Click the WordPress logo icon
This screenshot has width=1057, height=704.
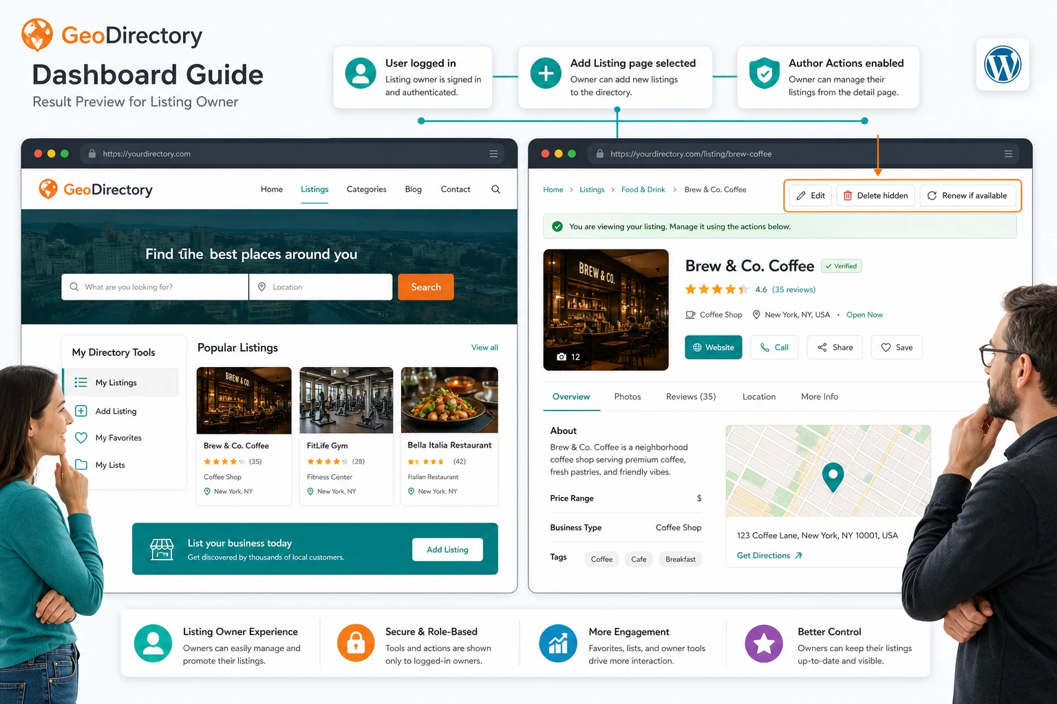click(1003, 65)
